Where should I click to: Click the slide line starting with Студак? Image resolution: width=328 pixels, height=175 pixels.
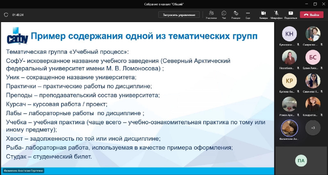tap(49, 157)
